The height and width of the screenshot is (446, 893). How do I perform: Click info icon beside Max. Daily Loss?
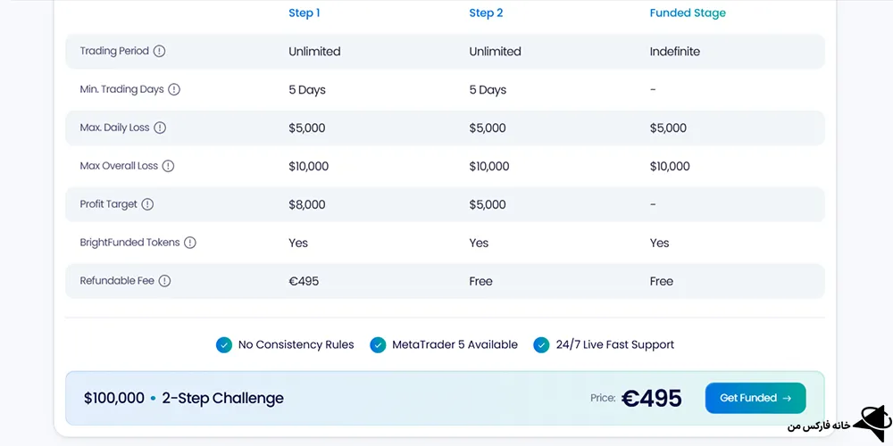coord(161,128)
